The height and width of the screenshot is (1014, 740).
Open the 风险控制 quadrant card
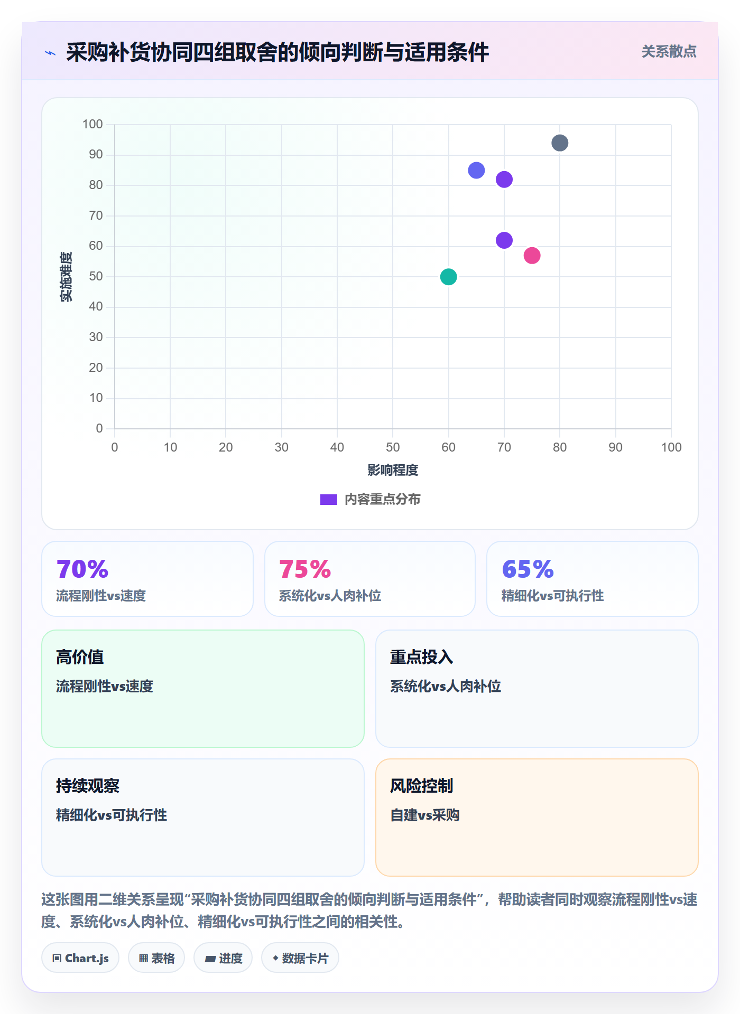[x=537, y=818]
